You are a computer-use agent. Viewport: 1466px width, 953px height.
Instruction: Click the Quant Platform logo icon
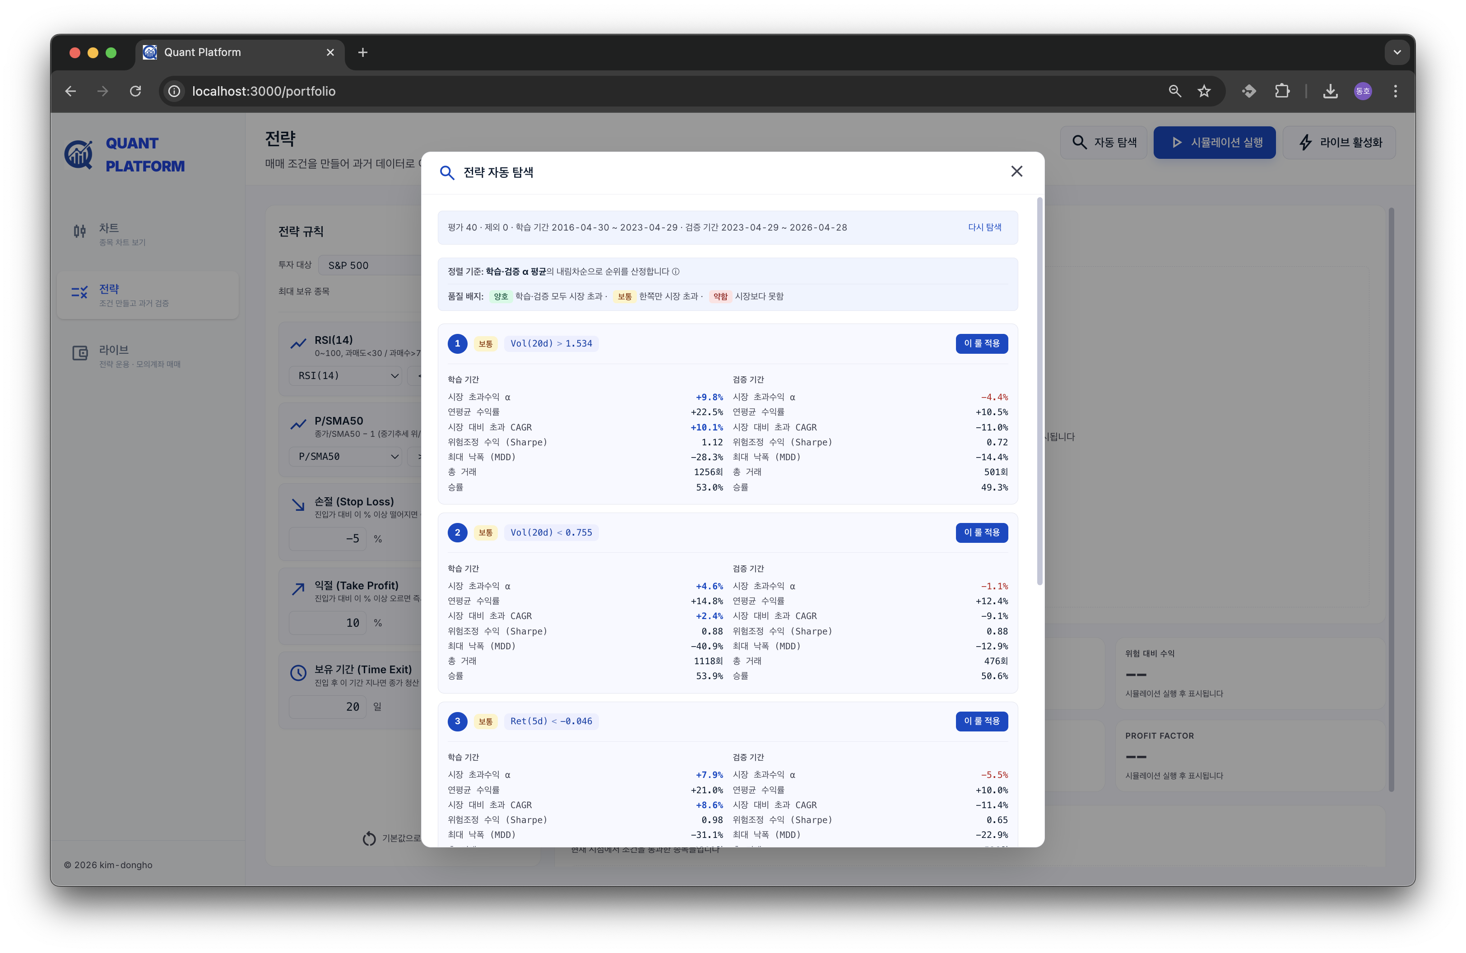[x=79, y=154]
